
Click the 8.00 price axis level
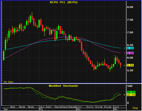(x=130, y=7)
